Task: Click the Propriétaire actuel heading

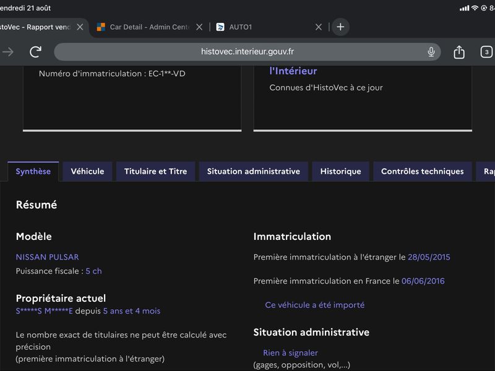Action: 61,298
